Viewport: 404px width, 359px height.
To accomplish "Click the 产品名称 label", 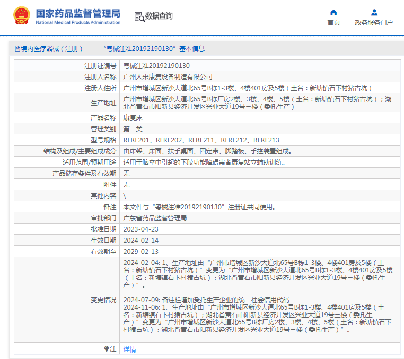I will click(x=103, y=118).
